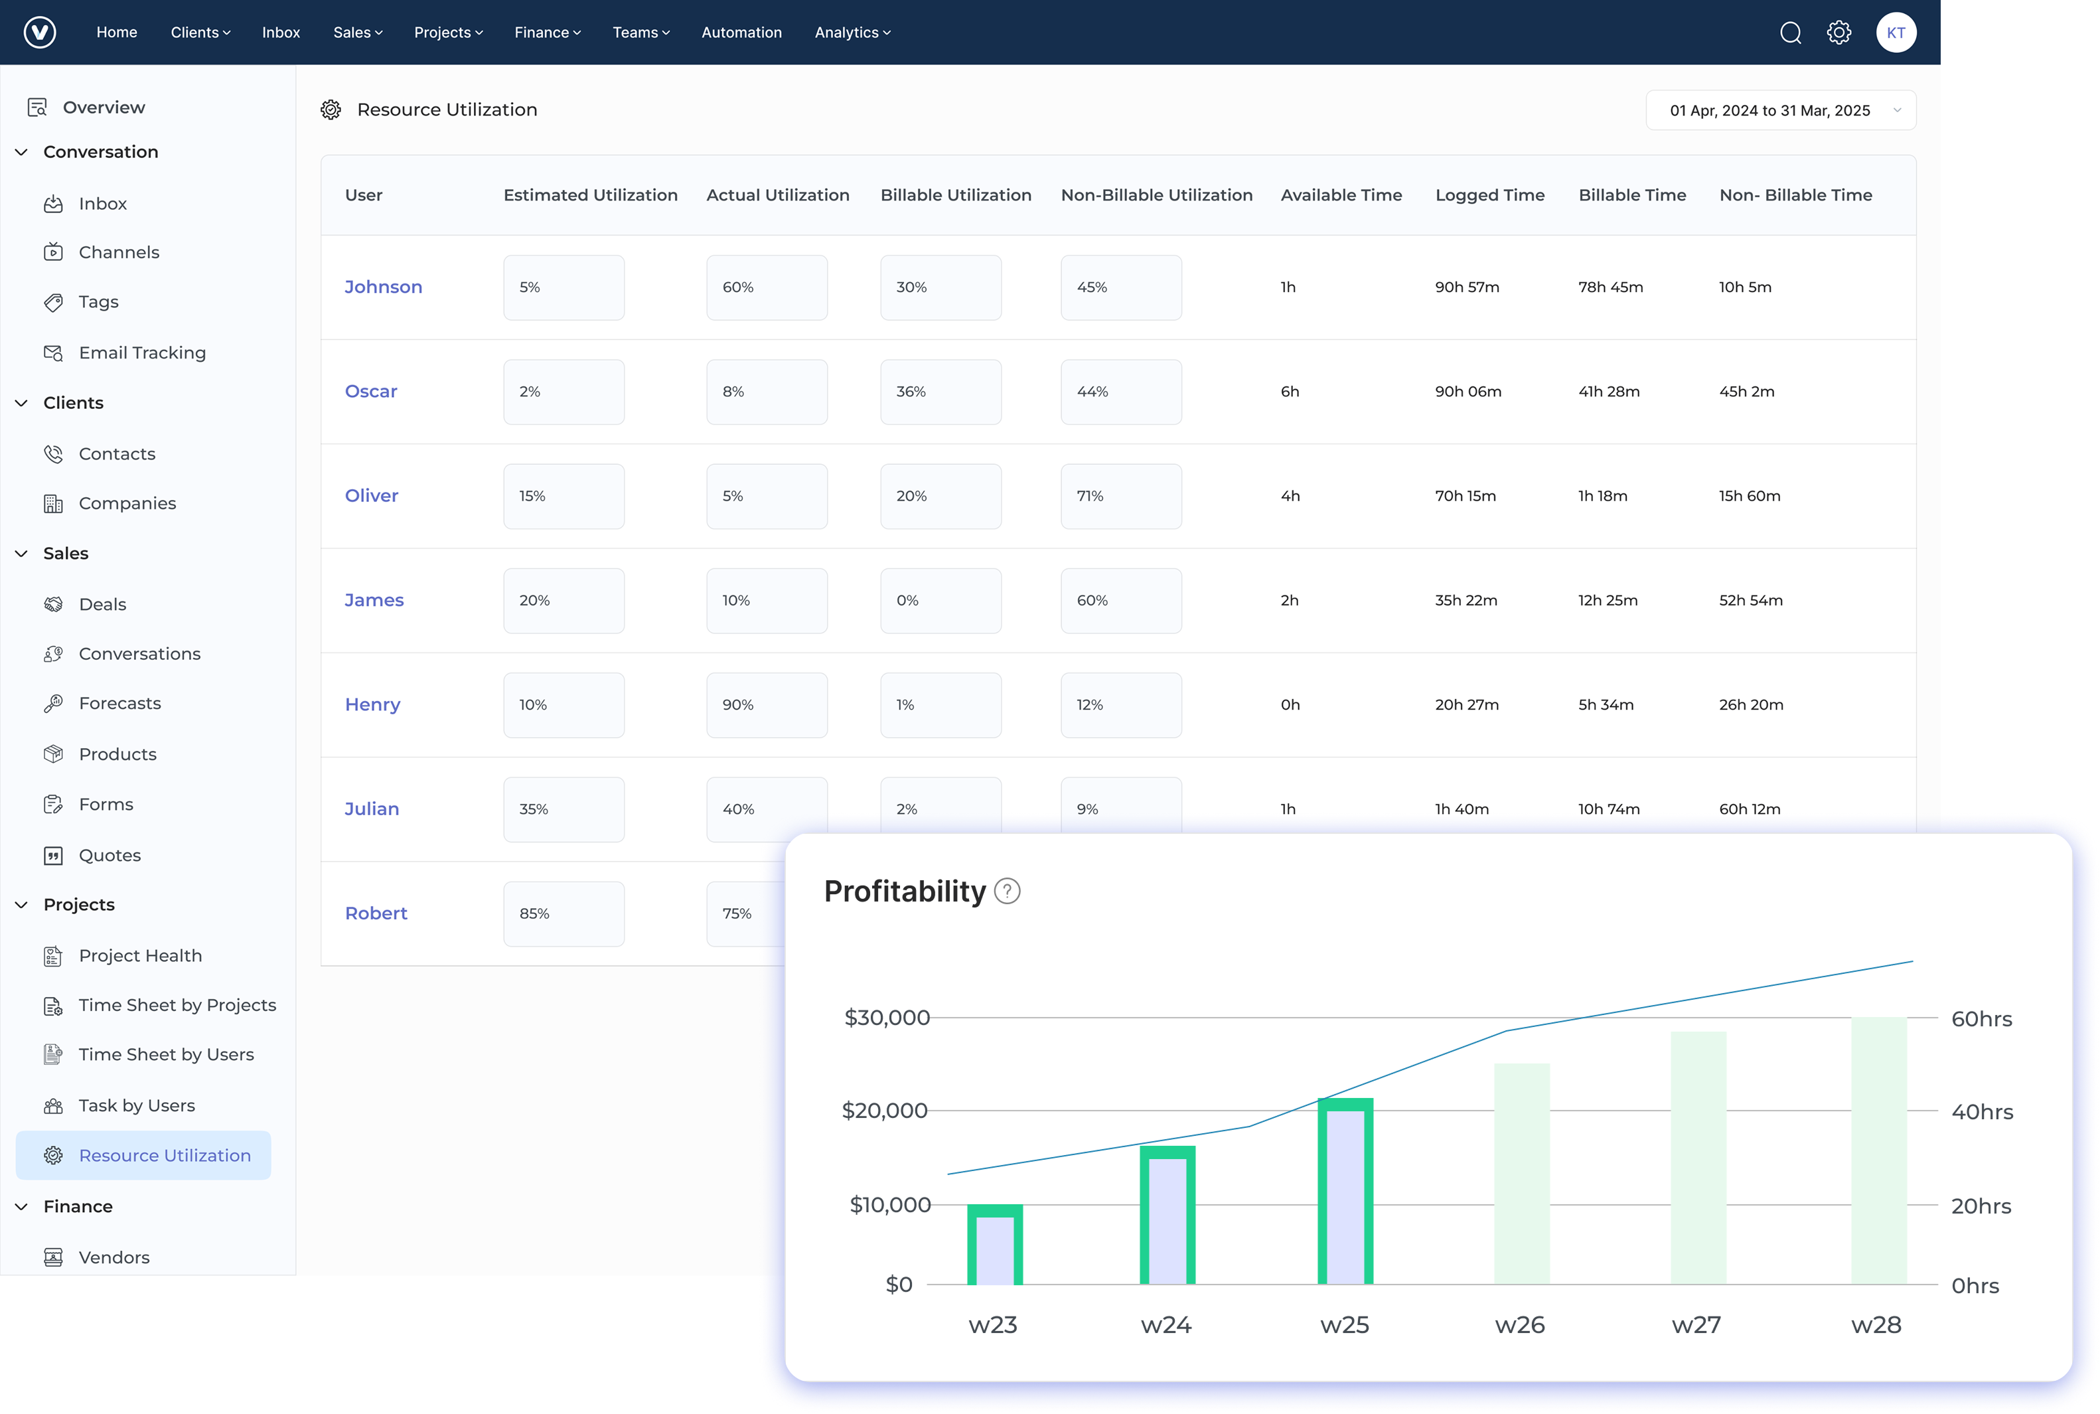Edit Oscar's Estimated Utilization value
The width and height of the screenshot is (2100, 1414).
tap(563, 392)
